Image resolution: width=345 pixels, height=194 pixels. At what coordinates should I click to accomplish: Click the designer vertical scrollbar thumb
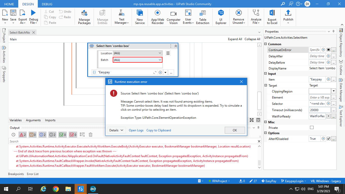[x=259, y=100]
